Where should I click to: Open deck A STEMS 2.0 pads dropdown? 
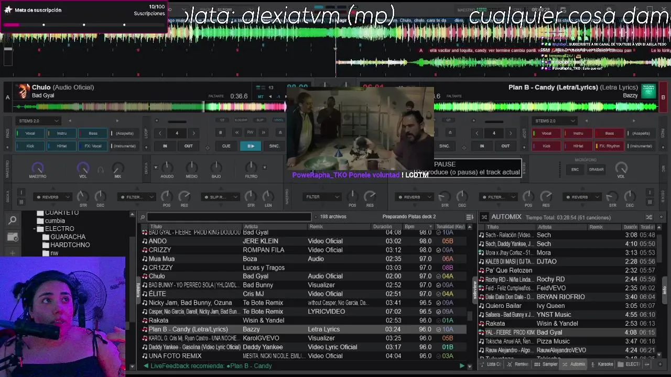click(37, 121)
